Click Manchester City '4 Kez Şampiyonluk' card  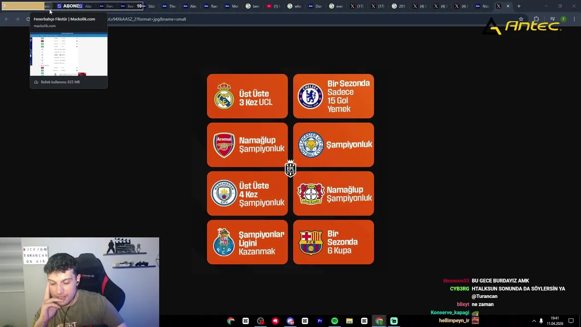click(x=247, y=193)
